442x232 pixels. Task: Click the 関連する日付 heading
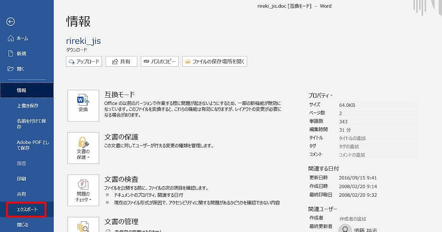(323, 168)
